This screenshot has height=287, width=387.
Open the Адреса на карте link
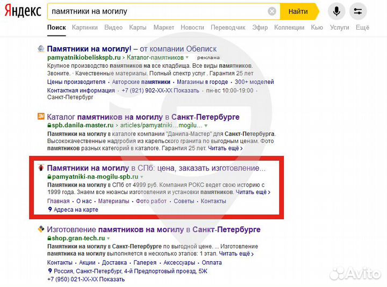[x=76, y=210]
